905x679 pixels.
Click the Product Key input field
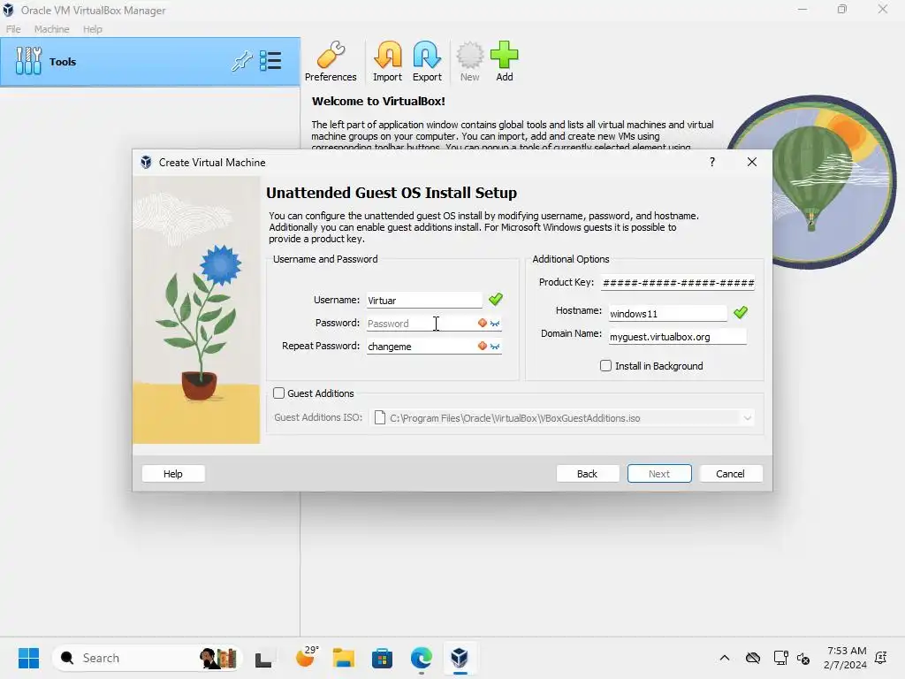[678, 282]
